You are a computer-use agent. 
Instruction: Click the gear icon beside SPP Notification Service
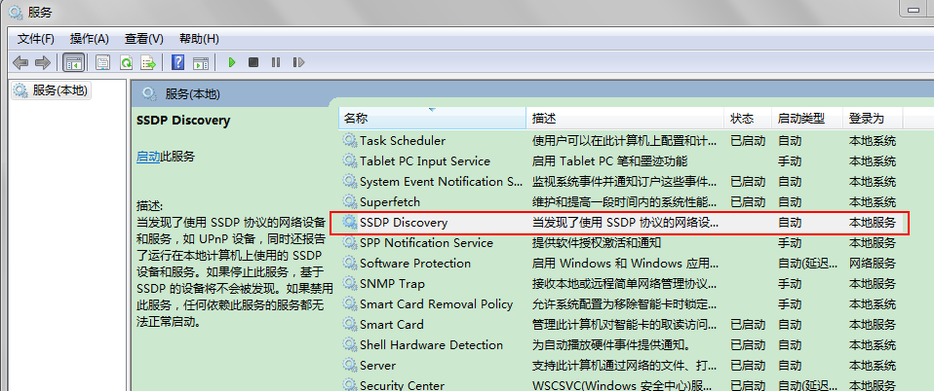click(x=349, y=242)
